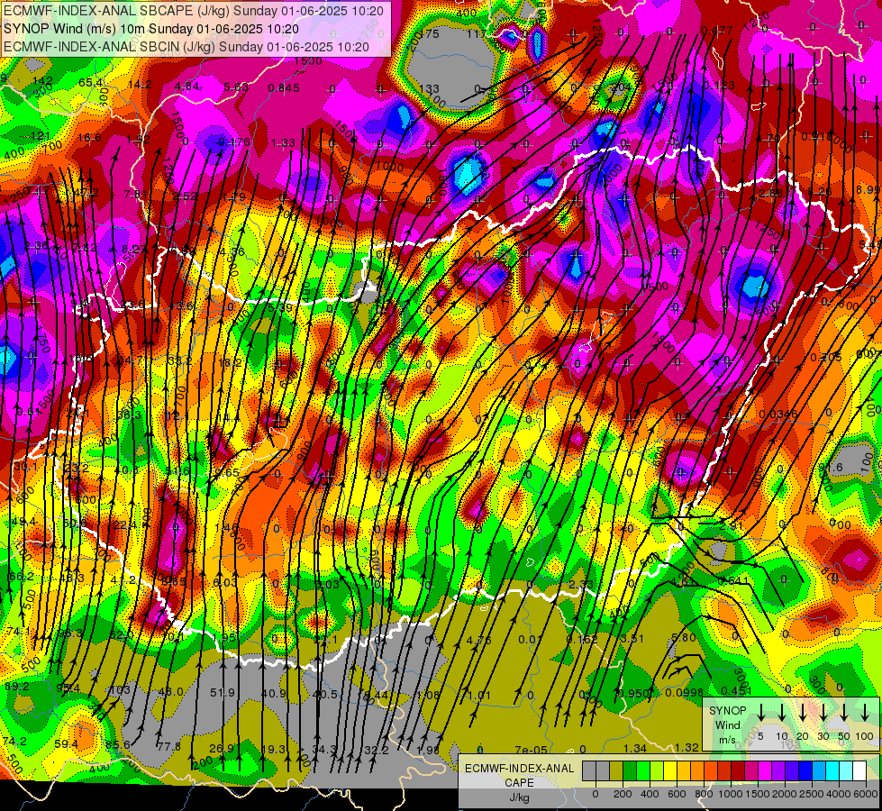
Task: Click the 100 m/s wind arrow in SYNOP legend
Action: click(865, 713)
